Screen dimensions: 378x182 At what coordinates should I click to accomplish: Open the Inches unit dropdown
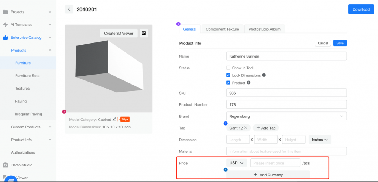coord(320,140)
